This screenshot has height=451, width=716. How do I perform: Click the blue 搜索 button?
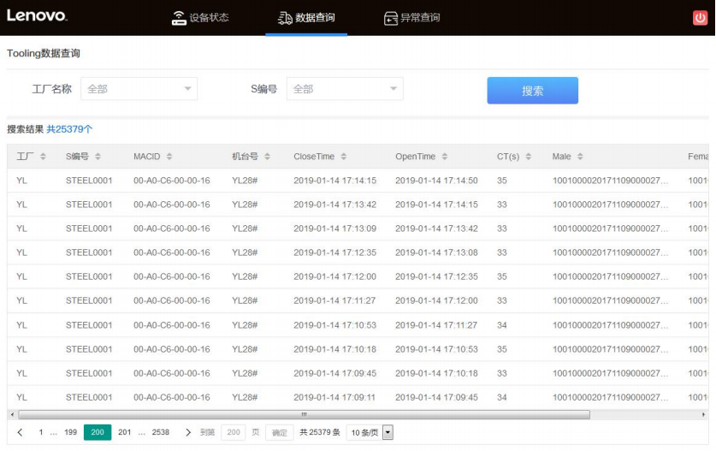[532, 91]
